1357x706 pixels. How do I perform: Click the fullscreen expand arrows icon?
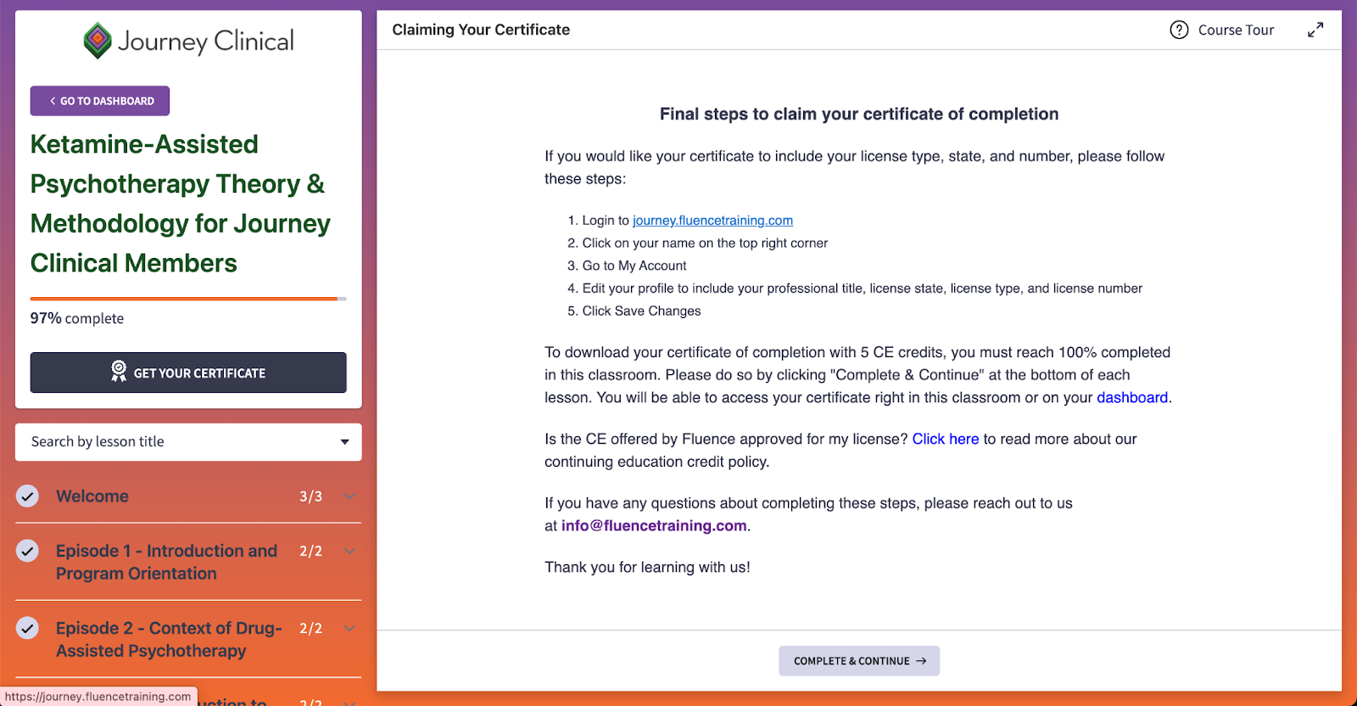(1315, 31)
